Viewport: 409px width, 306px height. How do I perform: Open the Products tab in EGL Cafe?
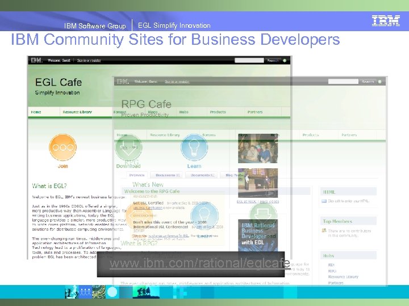click(x=218, y=112)
